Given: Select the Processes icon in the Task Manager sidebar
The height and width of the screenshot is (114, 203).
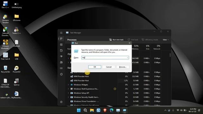Looking at the screenshot, I should tap(61, 39).
